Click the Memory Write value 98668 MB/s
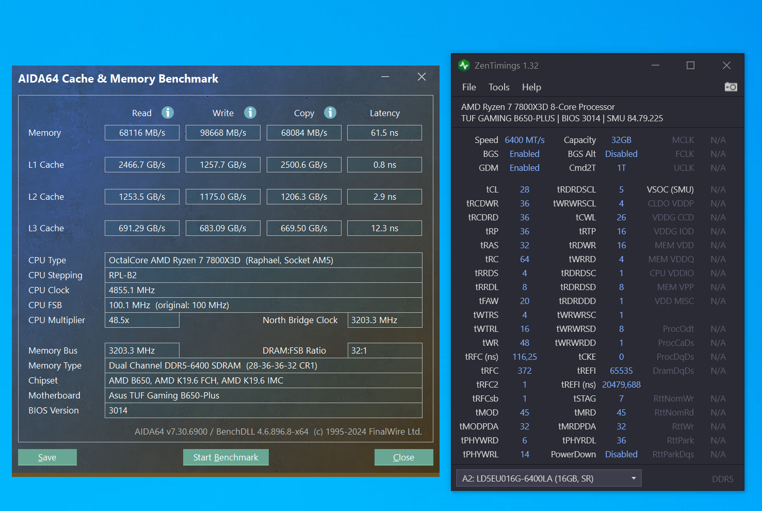 (x=223, y=133)
